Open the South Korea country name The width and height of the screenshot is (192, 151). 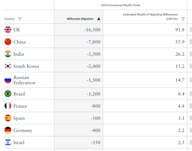tap(26, 66)
